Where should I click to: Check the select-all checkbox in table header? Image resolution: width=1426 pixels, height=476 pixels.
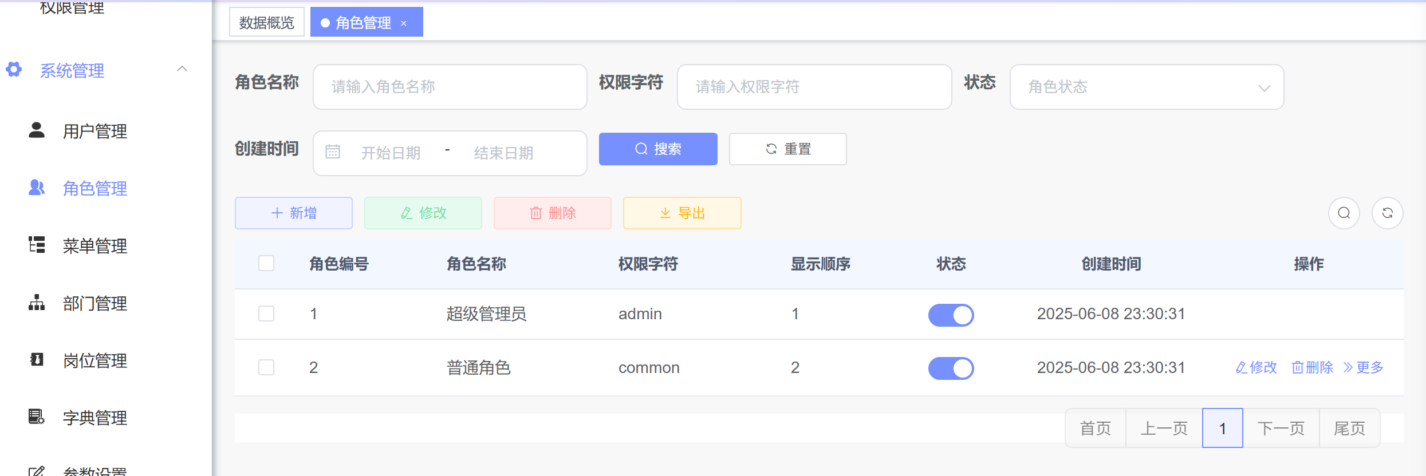(x=266, y=263)
